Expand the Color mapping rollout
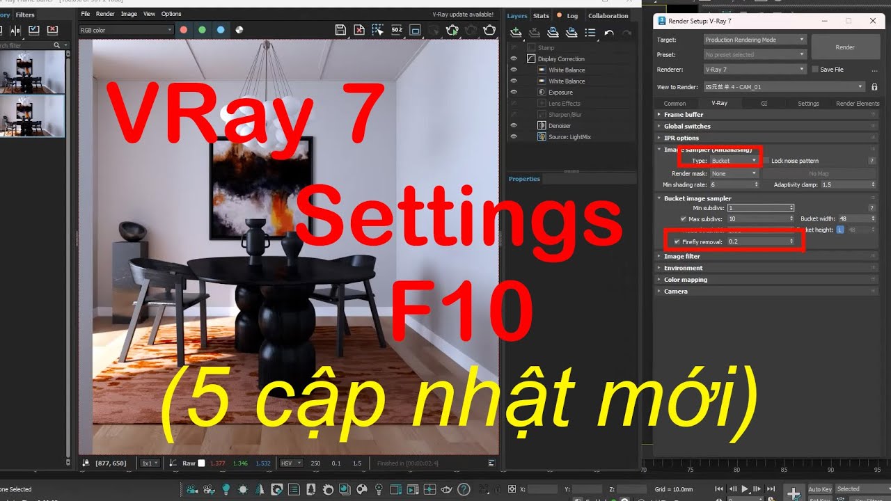Viewport: 891px width, 501px height. tap(766, 280)
